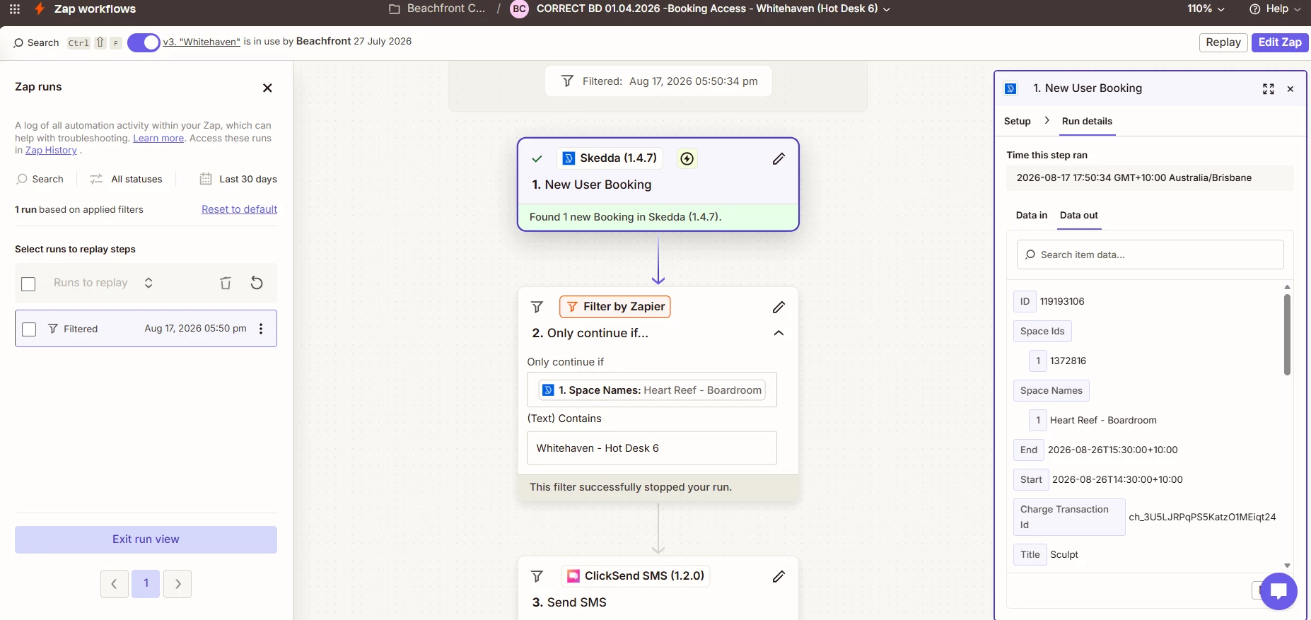This screenshot has width=1311, height=620.
Task: Edit the Send SMS step
Action: (779, 576)
